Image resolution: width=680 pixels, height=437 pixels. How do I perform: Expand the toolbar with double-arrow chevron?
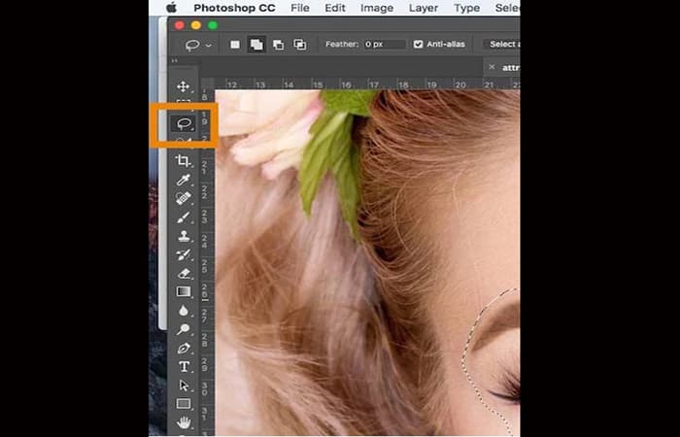pos(174,62)
